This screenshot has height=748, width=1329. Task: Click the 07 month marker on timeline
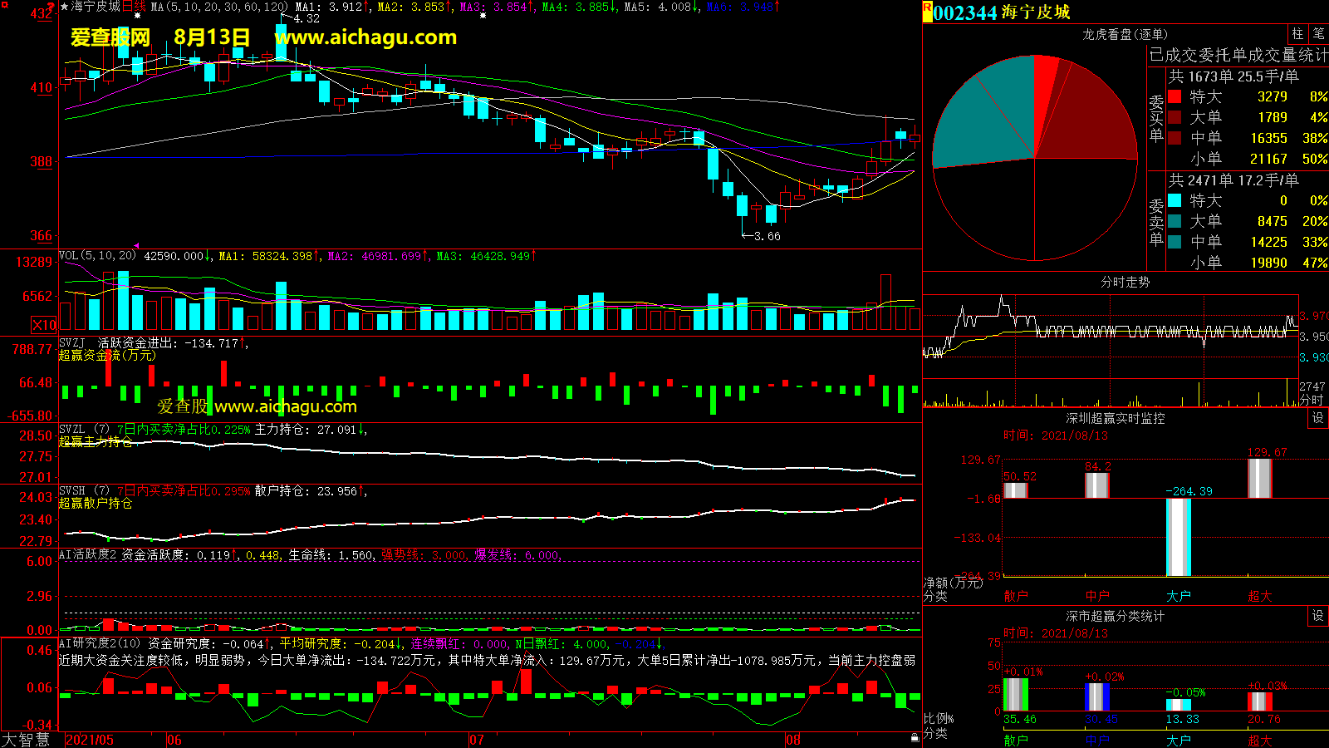click(476, 740)
